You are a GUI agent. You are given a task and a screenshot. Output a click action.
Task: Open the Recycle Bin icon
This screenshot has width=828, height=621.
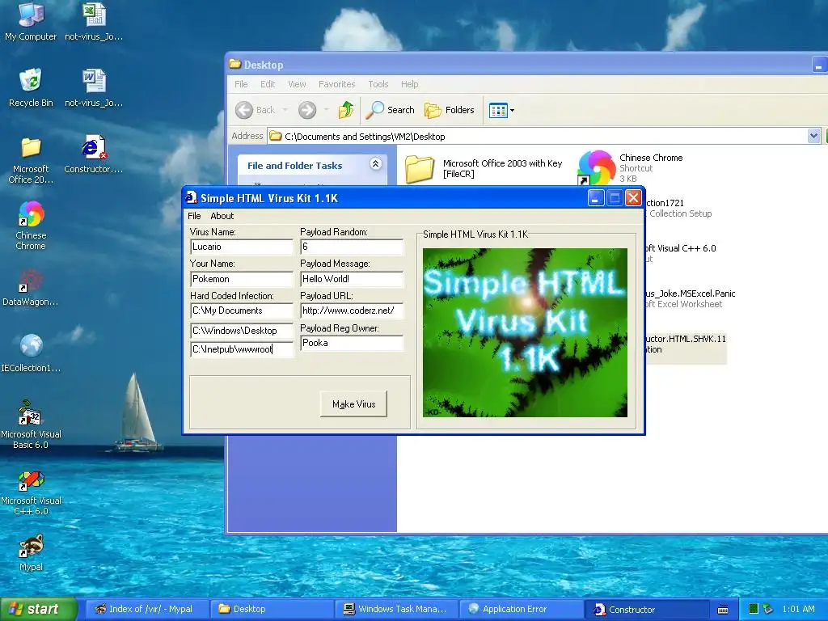click(31, 88)
